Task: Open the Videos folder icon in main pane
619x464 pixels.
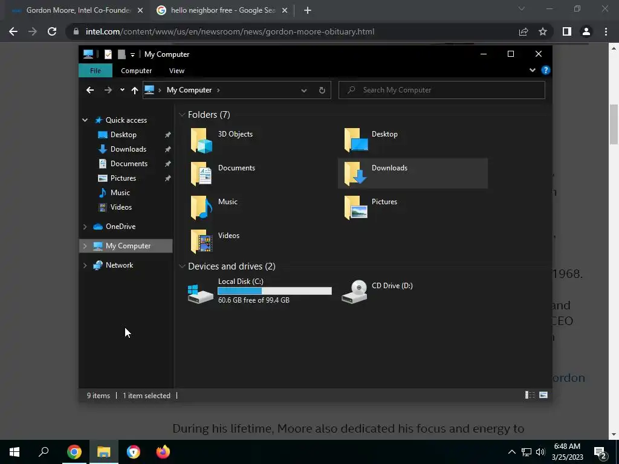Action: click(x=202, y=242)
